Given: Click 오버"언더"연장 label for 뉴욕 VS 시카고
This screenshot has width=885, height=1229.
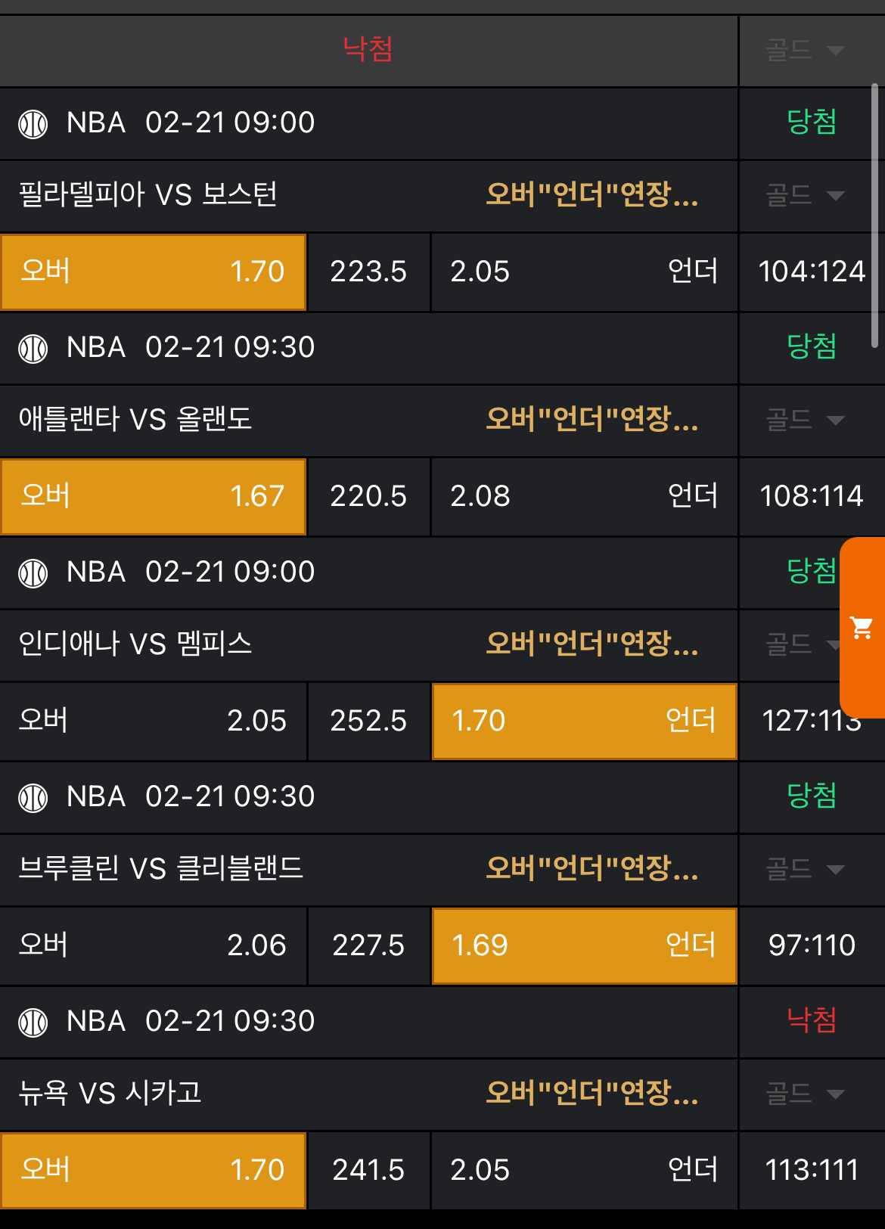Looking at the screenshot, I should [x=592, y=1093].
